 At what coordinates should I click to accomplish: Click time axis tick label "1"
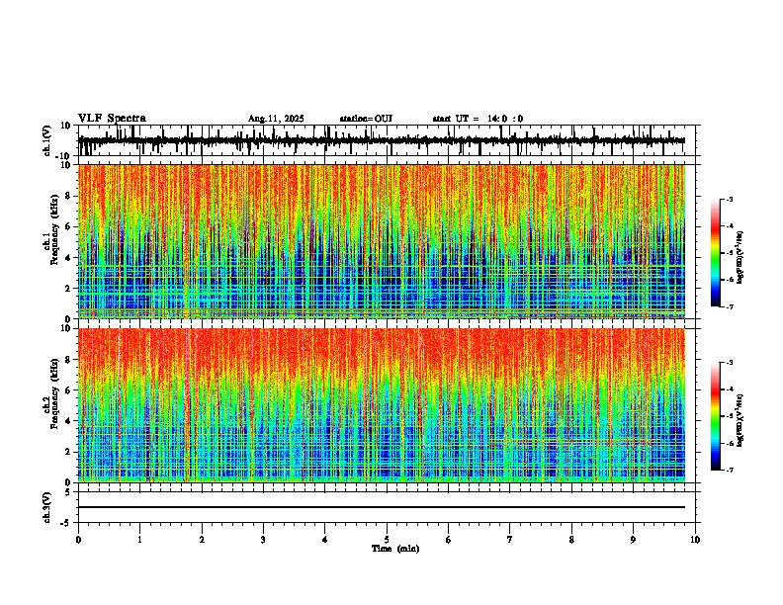139,540
